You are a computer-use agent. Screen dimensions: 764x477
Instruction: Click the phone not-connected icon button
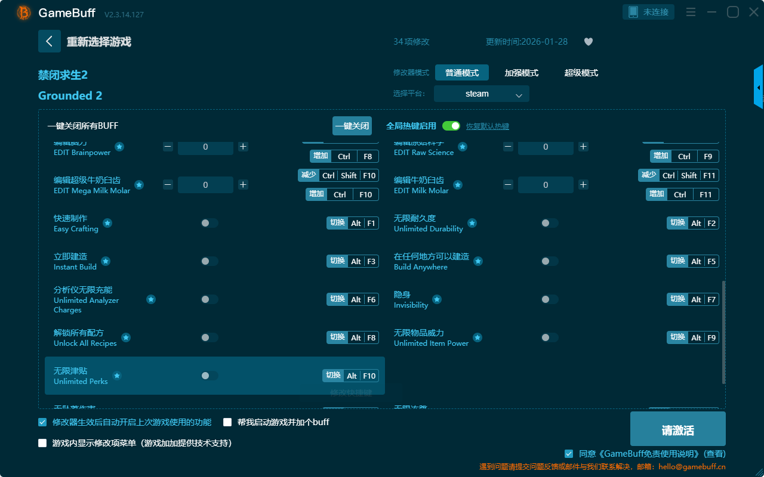click(x=648, y=12)
